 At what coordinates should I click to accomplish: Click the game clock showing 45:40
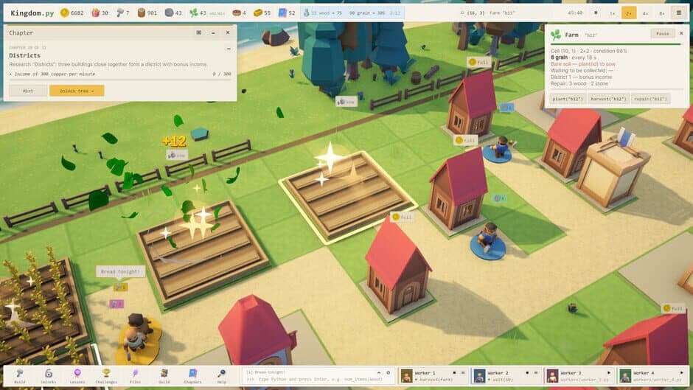[x=574, y=13]
